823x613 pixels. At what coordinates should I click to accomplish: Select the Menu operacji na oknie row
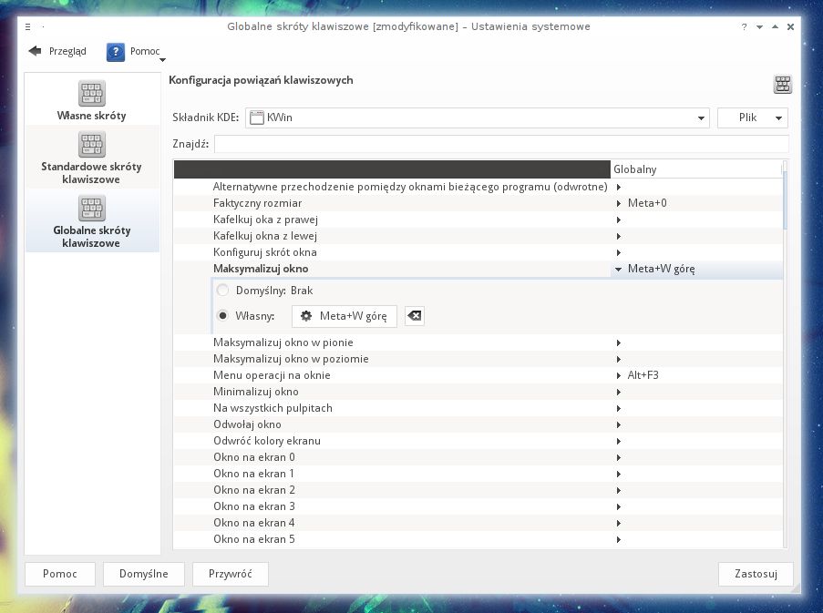point(478,375)
